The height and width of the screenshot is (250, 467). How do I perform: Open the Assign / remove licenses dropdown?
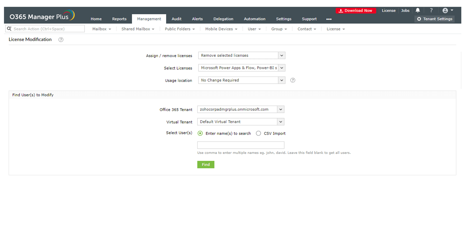coord(242,55)
